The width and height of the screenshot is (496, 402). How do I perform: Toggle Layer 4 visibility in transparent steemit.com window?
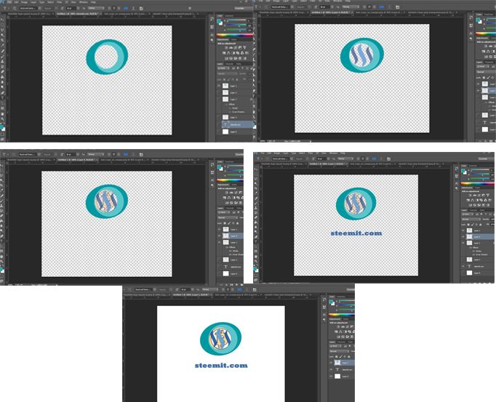click(x=463, y=236)
